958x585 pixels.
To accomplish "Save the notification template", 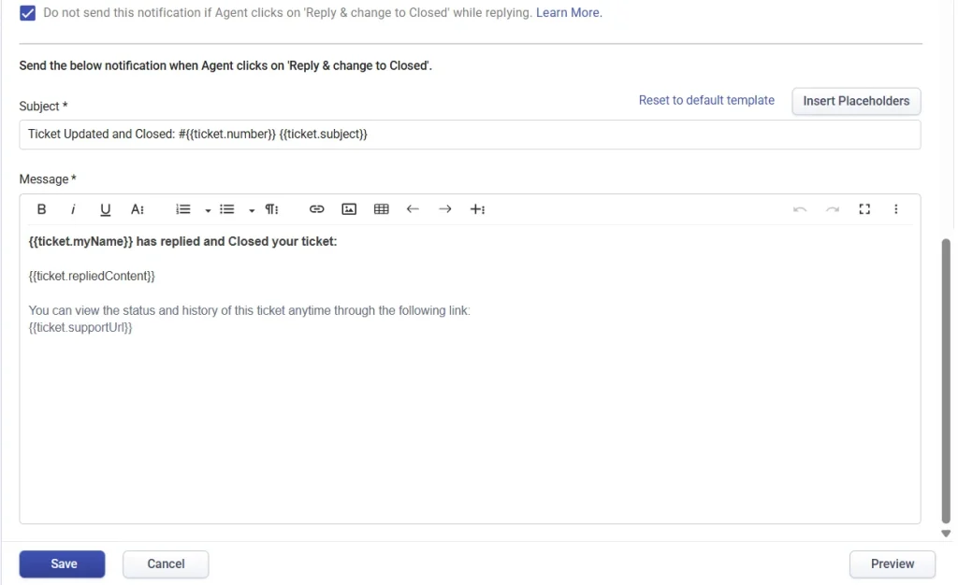I will coord(62,564).
